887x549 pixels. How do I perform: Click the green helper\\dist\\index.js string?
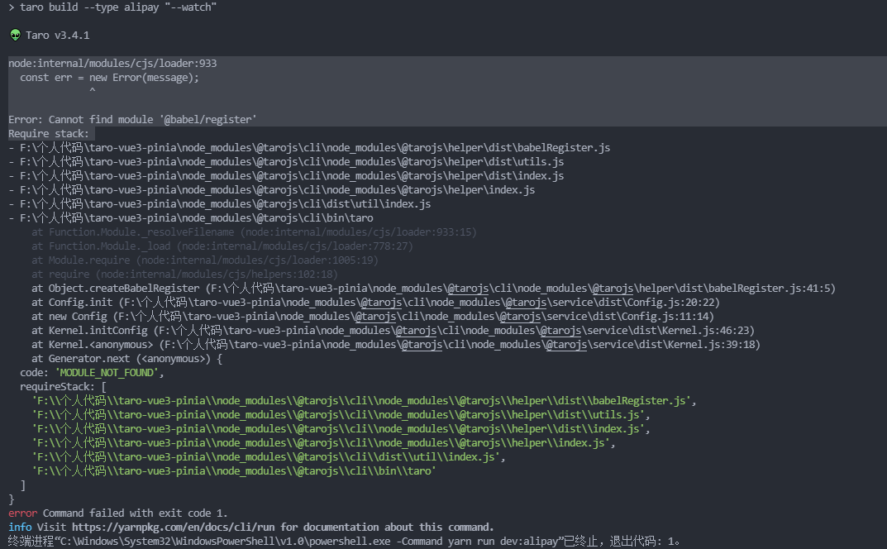338,429
